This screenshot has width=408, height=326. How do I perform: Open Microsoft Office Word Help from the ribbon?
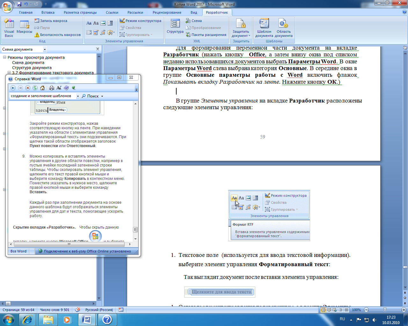pyautogui.click(x=404, y=12)
